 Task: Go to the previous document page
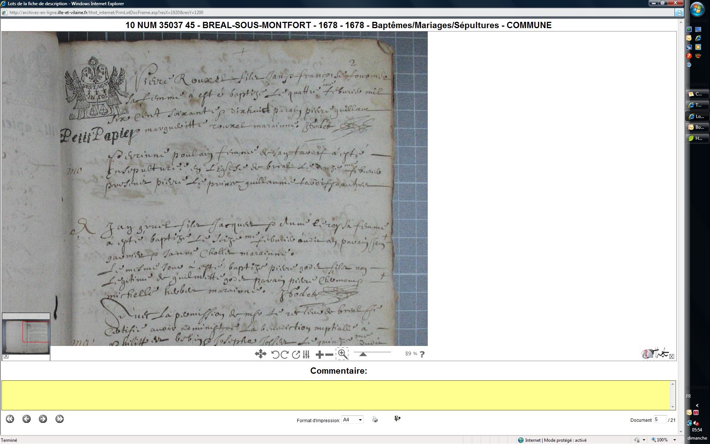pyautogui.click(x=26, y=419)
